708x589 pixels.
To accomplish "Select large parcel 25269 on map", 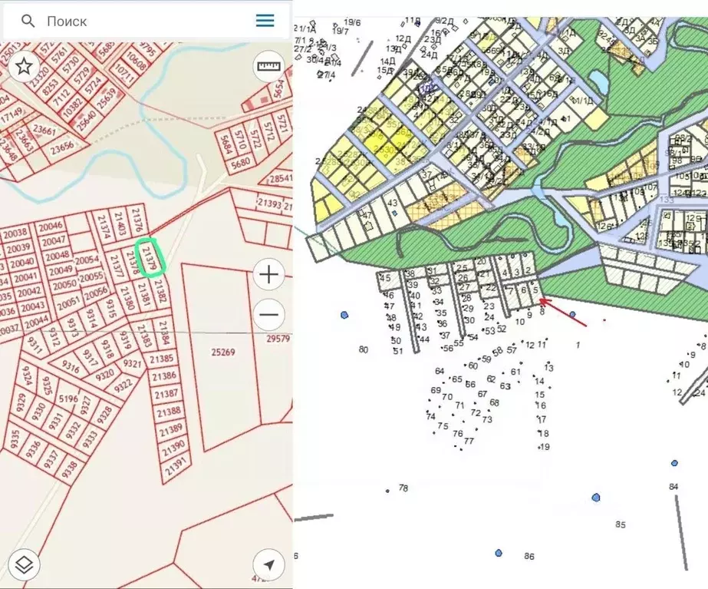I will (222, 352).
